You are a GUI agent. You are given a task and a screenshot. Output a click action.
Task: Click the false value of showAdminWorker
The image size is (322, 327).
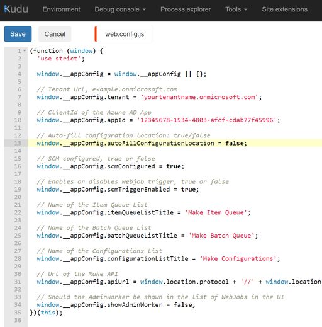coord(182,305)
